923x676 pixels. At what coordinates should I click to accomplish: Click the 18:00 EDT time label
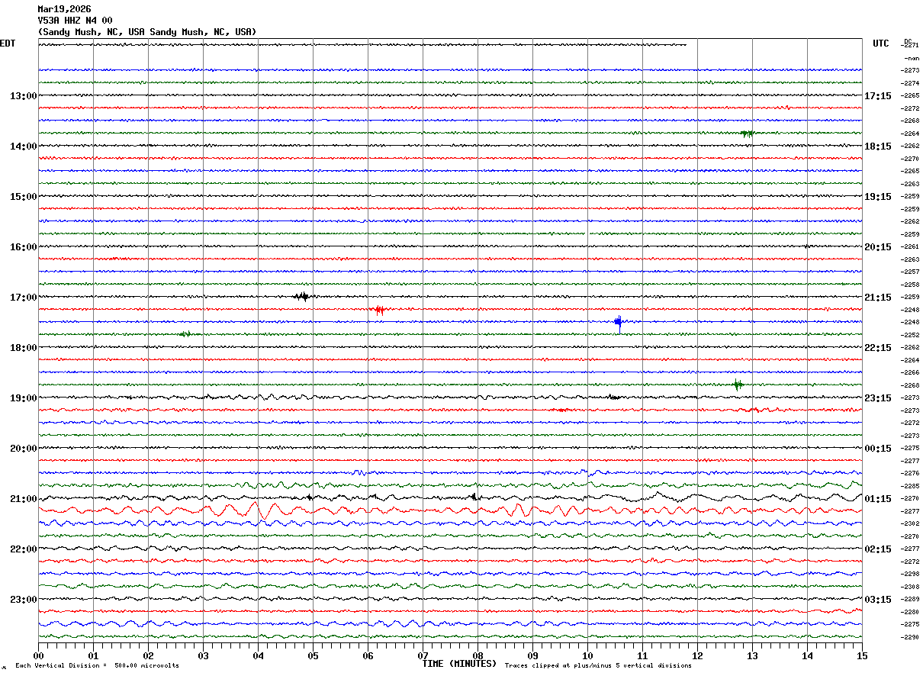point(23,348)
